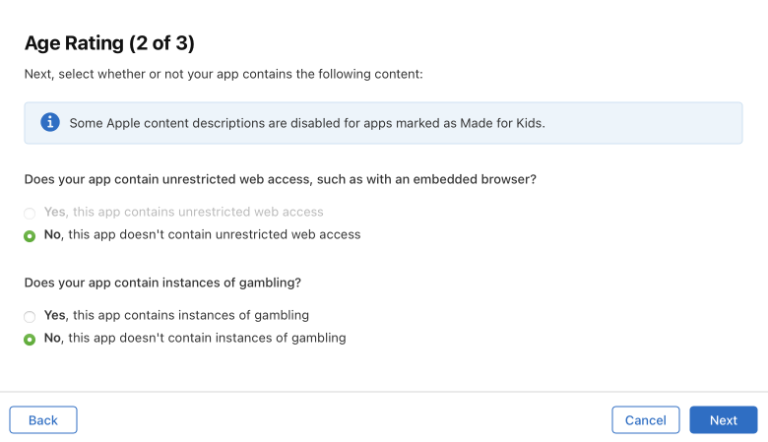Image resolution: width=768 pixels, height=442 pixels.
Task: Click the blue info icon in the banner
Action: pyautogui.click(x=50, y=122)
